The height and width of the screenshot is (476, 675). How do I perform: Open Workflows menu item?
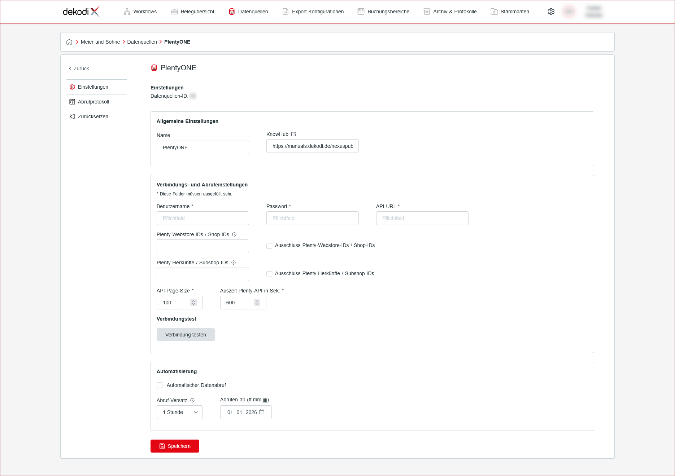tap(145, 12)
